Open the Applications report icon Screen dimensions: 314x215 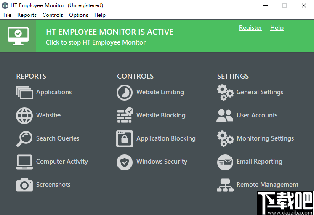pyautogui.click(x=24, y=92)
